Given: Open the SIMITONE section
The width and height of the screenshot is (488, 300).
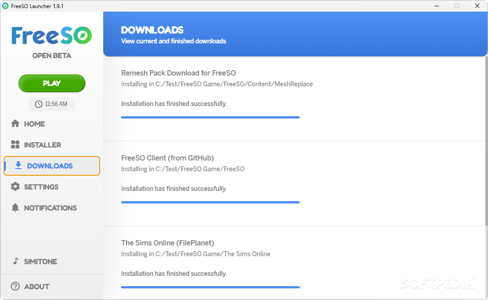Looking at the screenshot, I should (34, 262).
